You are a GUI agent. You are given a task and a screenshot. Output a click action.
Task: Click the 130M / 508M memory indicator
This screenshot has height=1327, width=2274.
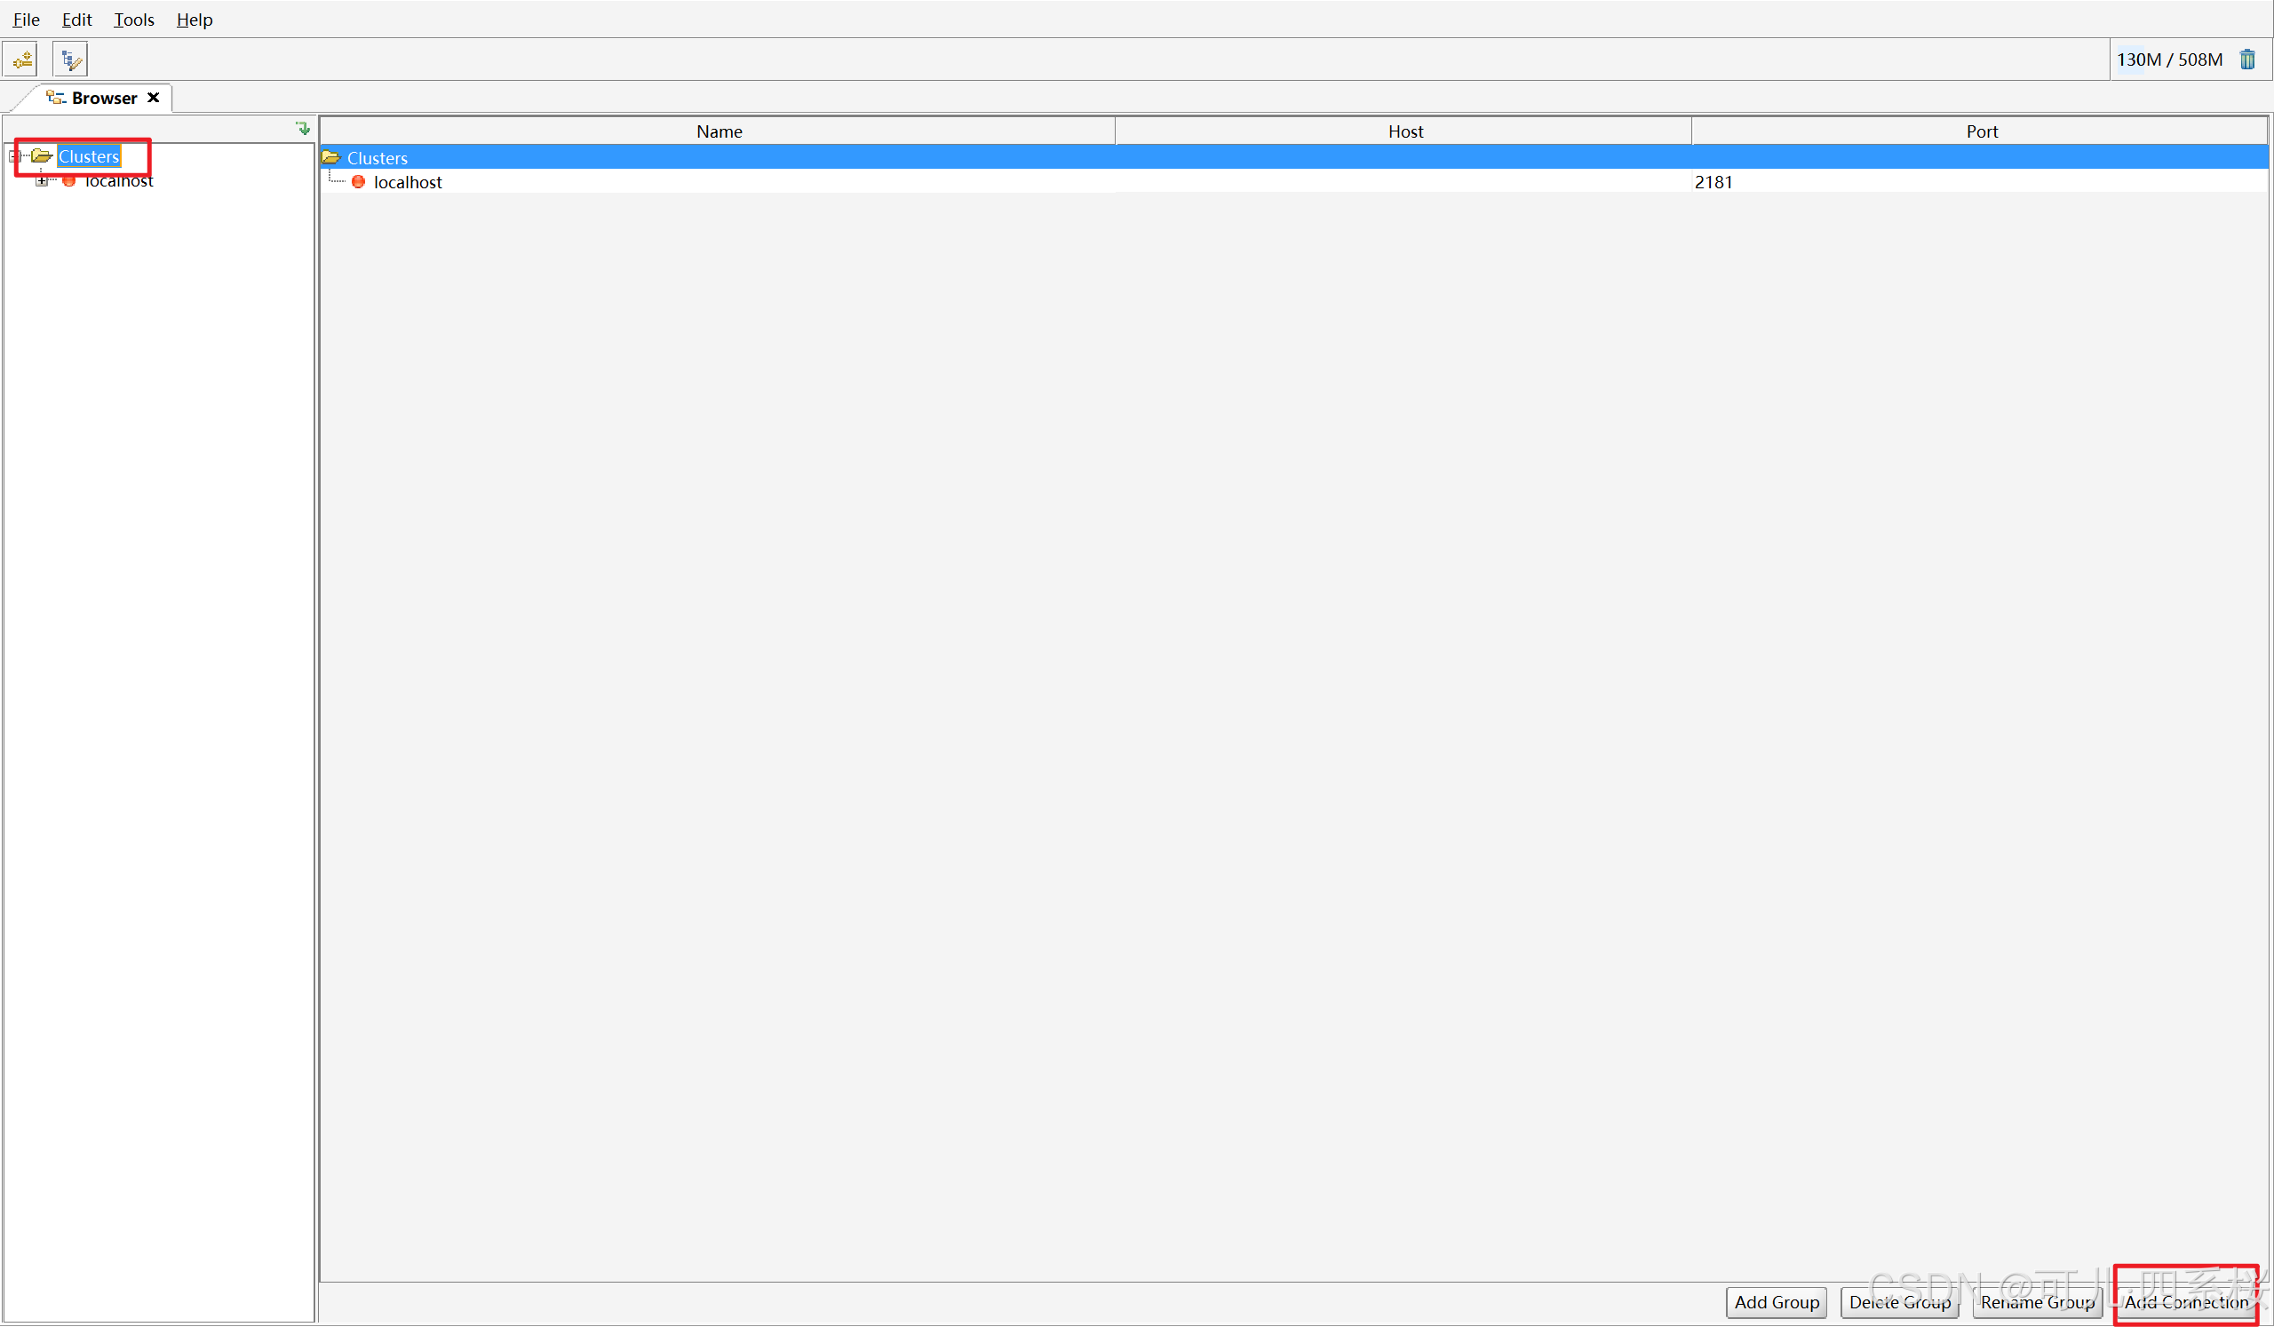2169,60
